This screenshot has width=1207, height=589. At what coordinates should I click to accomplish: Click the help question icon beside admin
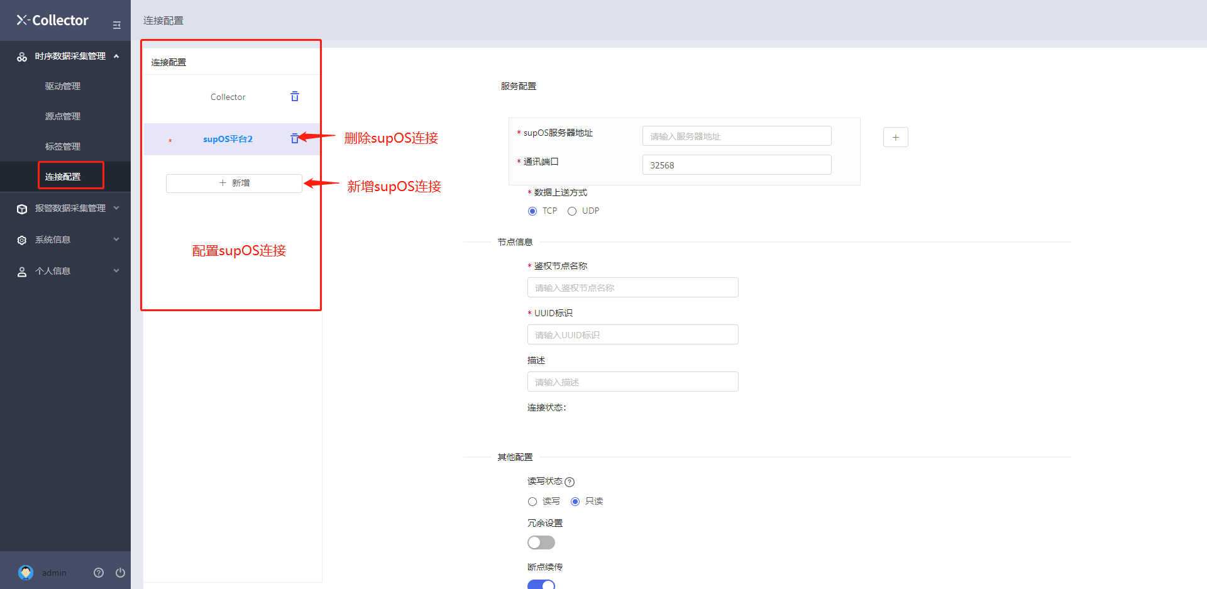tap(99, 573)
